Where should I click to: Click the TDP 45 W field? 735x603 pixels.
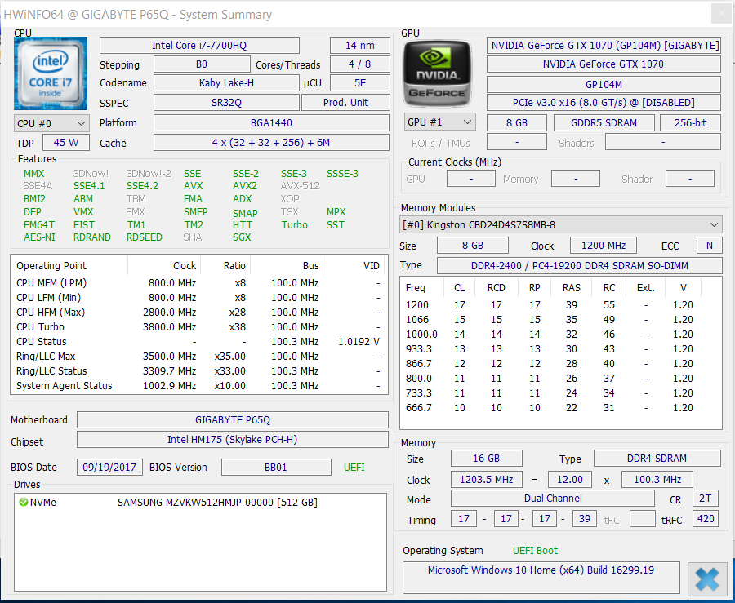pyautogui.click(x=66, y=142)
